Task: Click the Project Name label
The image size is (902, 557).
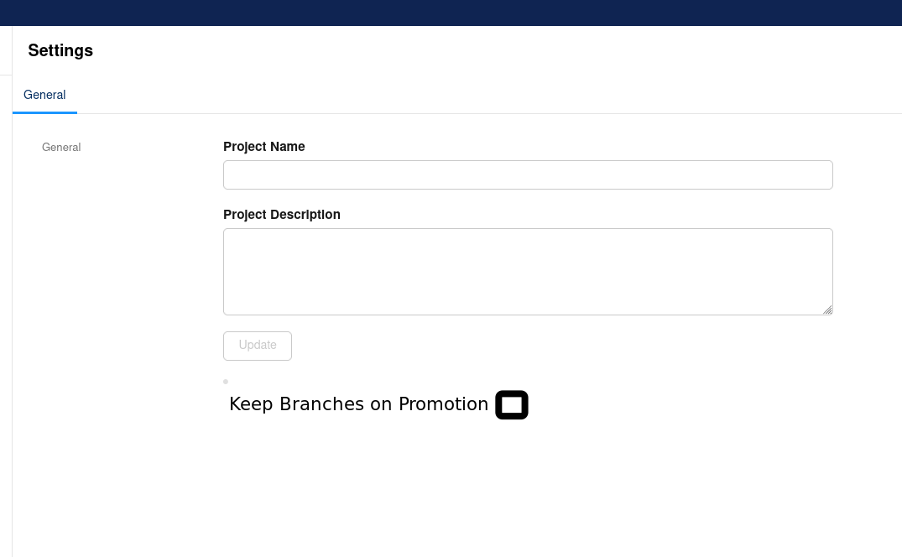Action: click(264, 147)
